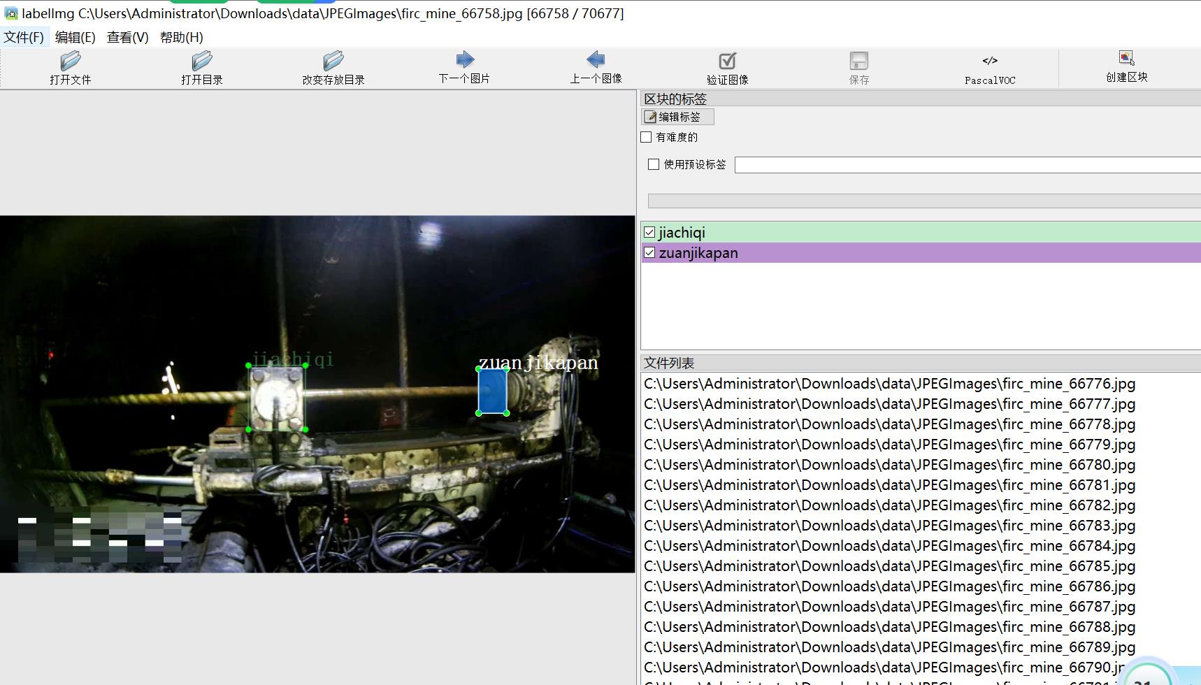Viewport: 1201px width, 685px height.
Task: Select file firc_mine_66783.jpg in list
Action: tap(889, 525)
